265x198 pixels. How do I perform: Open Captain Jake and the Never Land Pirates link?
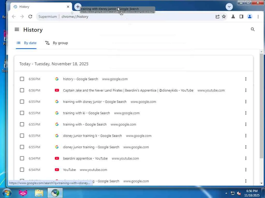pos(128,90)
